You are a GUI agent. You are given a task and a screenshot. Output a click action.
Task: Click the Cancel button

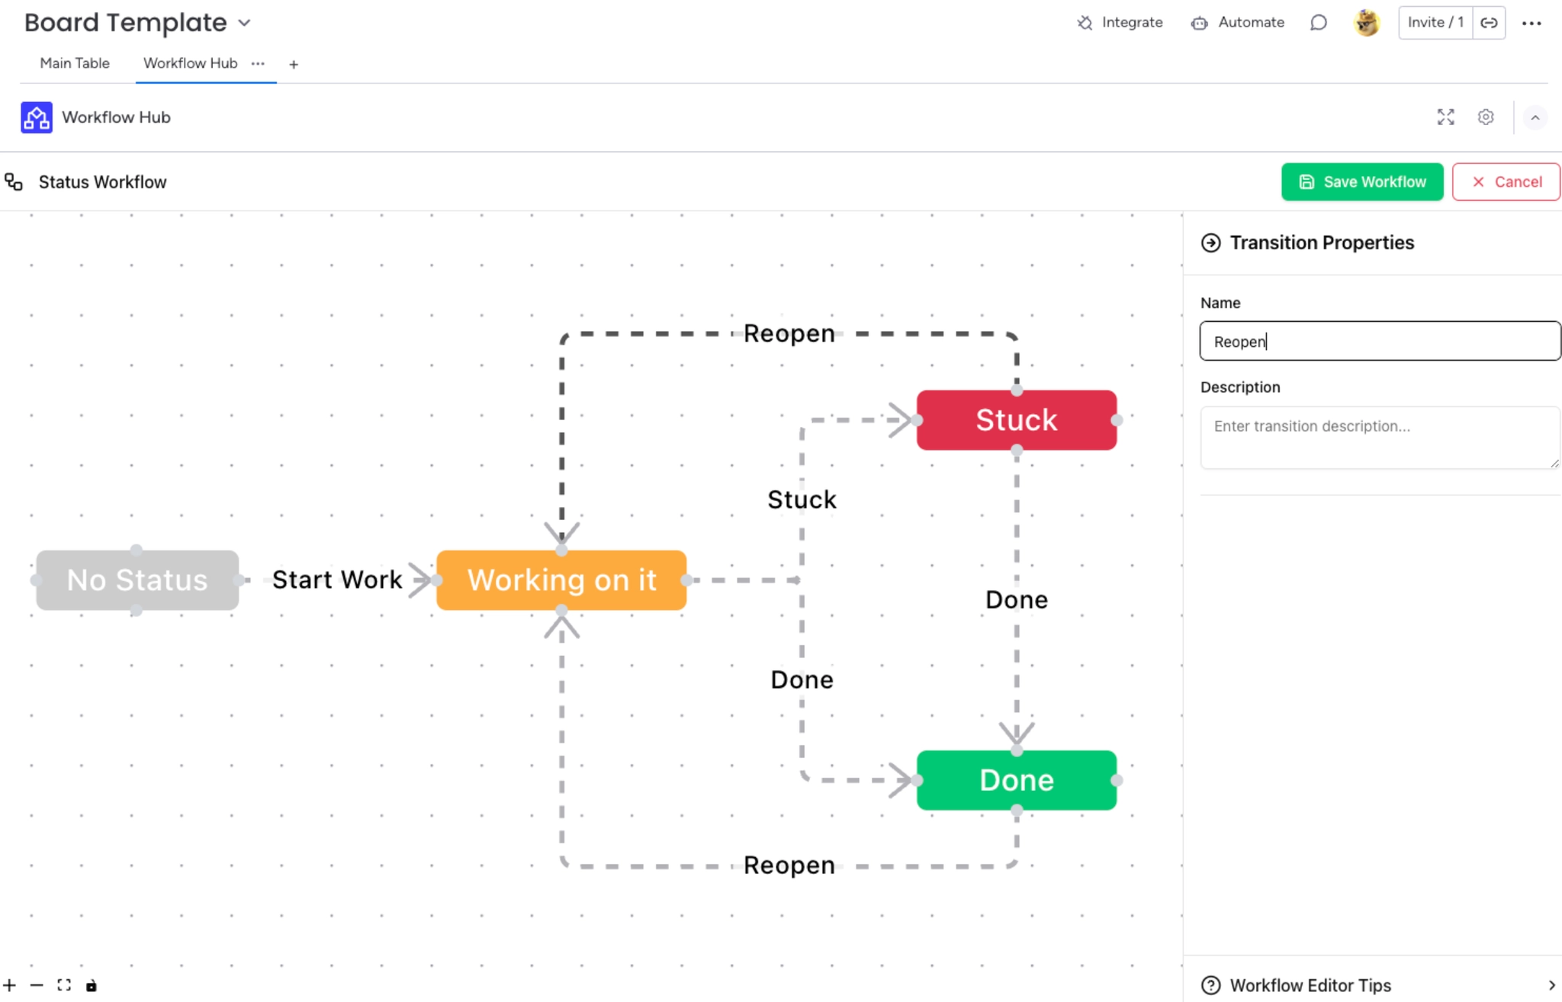tap(1506, 181)
